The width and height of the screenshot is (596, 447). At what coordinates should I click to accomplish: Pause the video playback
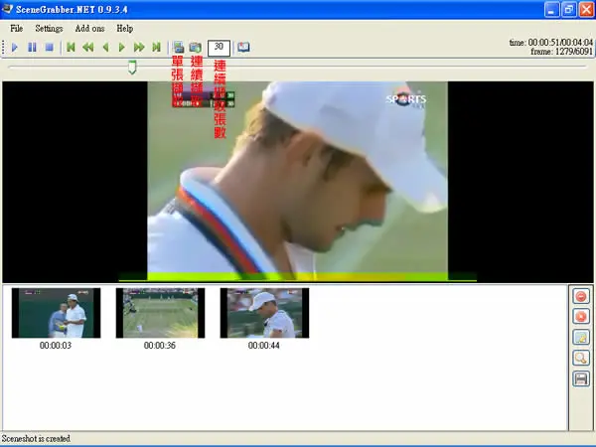pyautogui.click(x=33, y=47)
